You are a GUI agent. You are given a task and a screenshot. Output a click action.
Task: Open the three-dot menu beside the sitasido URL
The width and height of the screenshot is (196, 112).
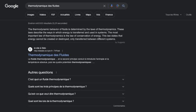(62, 51)
